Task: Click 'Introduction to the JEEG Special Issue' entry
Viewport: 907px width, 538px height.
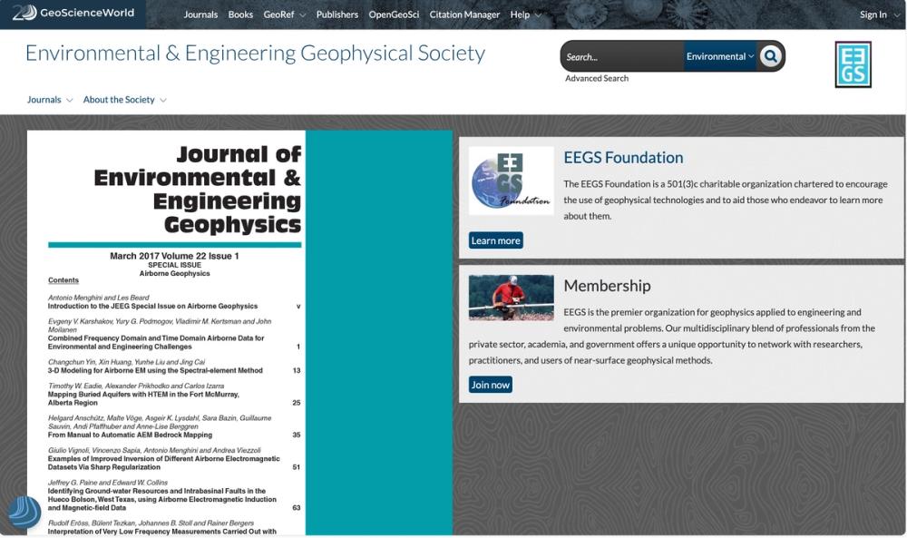Action: pos(152,306)
